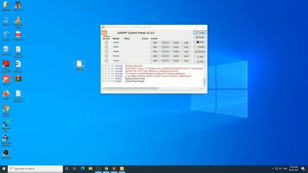Open File Explorer from the taskbar
Screen dimensions: 308x173
[90, 169]
